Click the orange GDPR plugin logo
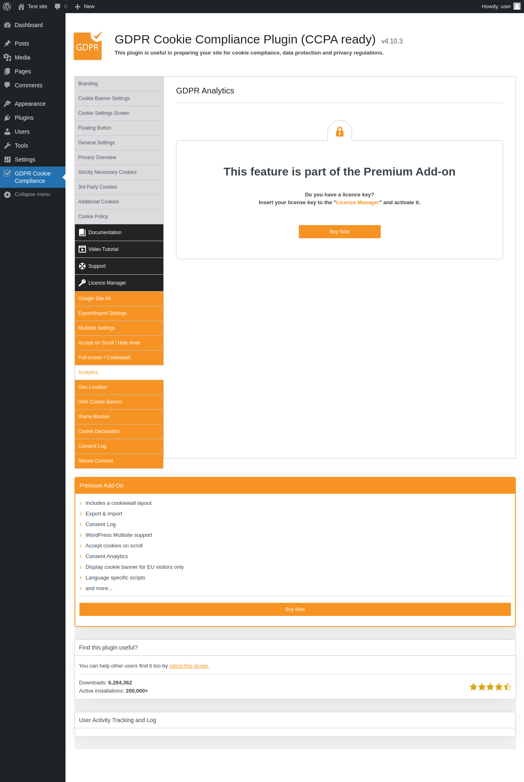524x782 pixels. 88,46
